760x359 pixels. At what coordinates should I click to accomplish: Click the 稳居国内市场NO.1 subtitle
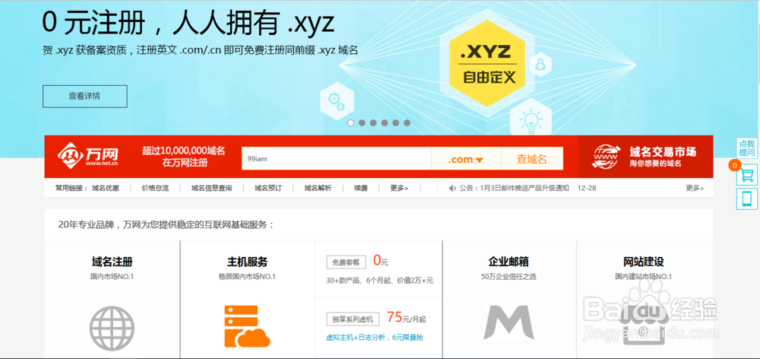(x=247, y=277)
